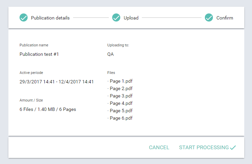Image resolution: width=252 pixels, height=164 pixels.
Task: Click the '6 Files / 1.40 MB' summary
Action: tap(48, 109)
